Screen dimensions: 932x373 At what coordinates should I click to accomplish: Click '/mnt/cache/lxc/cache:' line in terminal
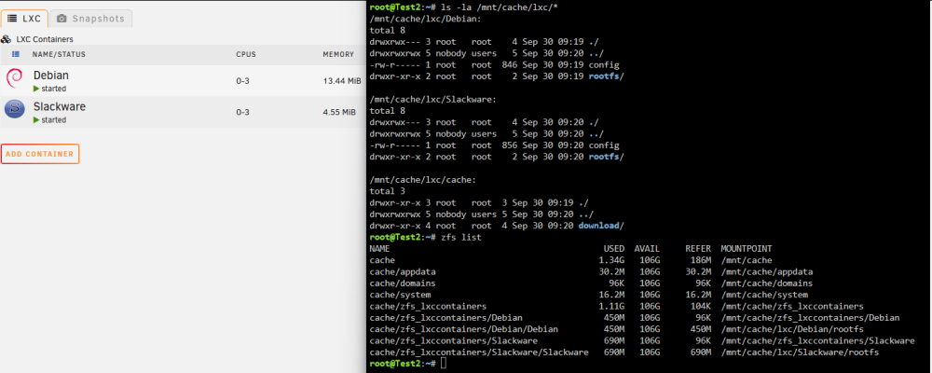422,180
